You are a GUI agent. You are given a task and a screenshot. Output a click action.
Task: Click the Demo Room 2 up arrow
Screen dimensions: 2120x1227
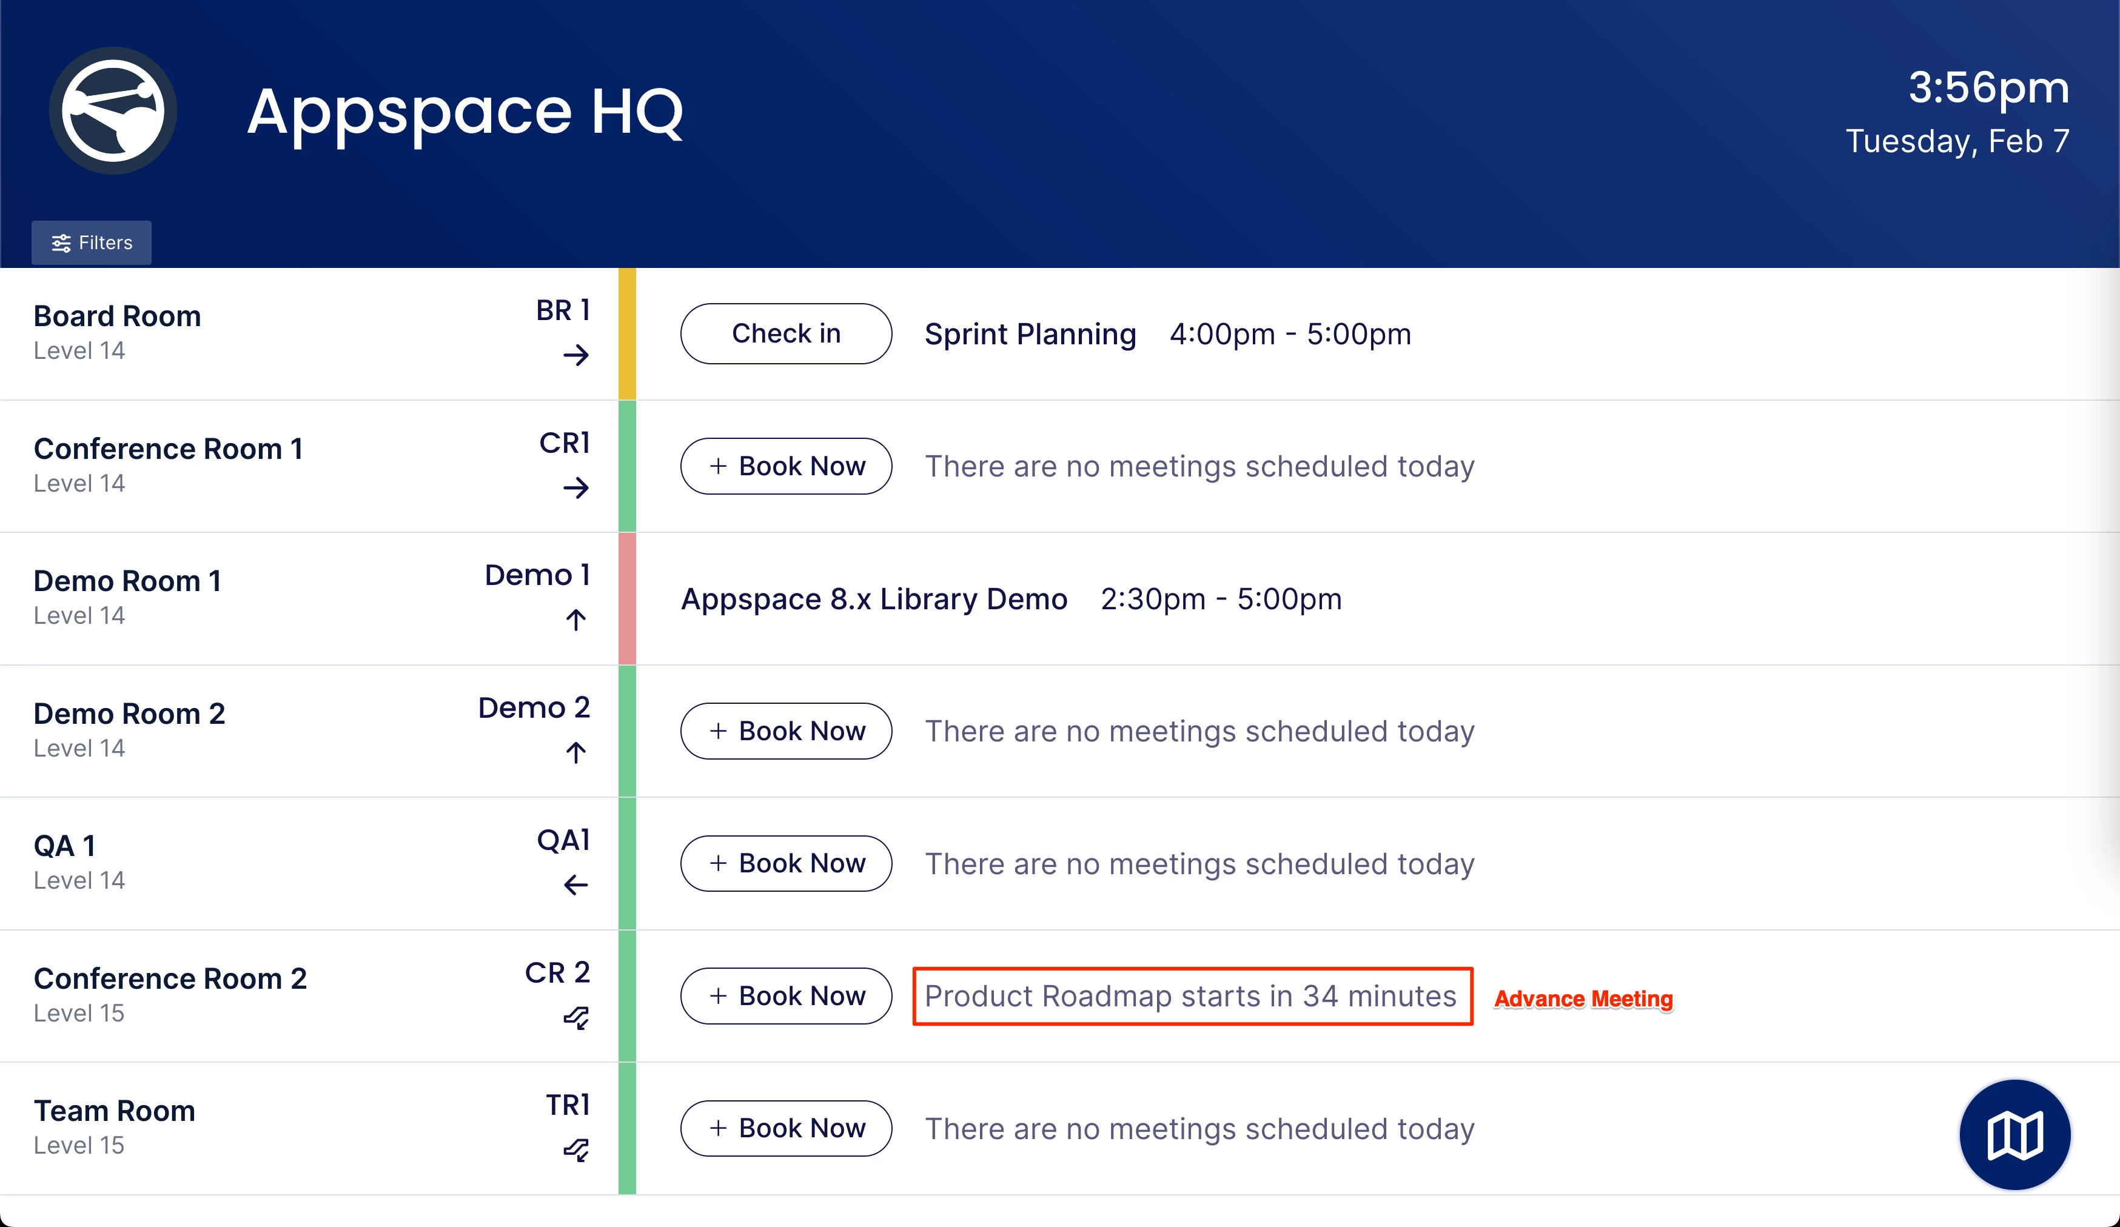click(575, 753)
